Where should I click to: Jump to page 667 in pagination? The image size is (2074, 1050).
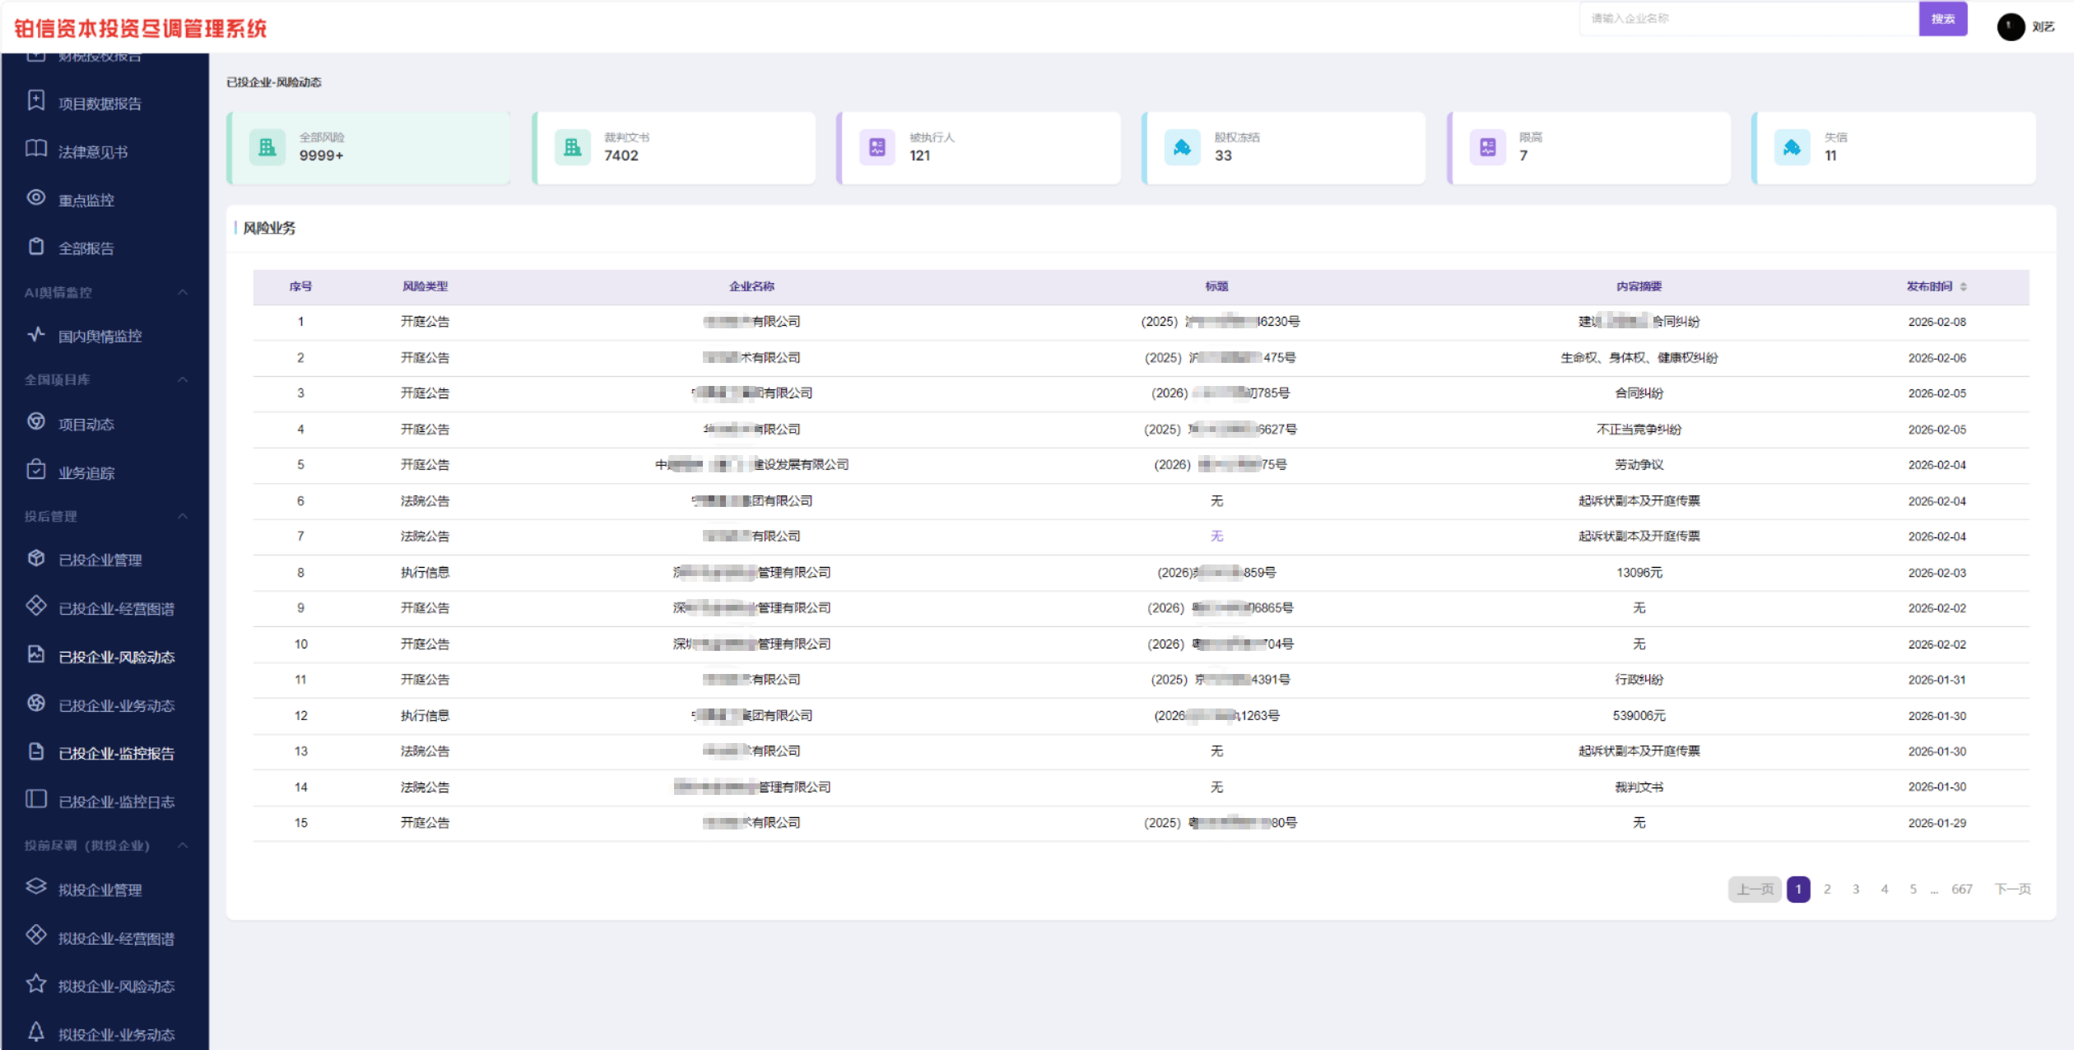coord(1961,889)
